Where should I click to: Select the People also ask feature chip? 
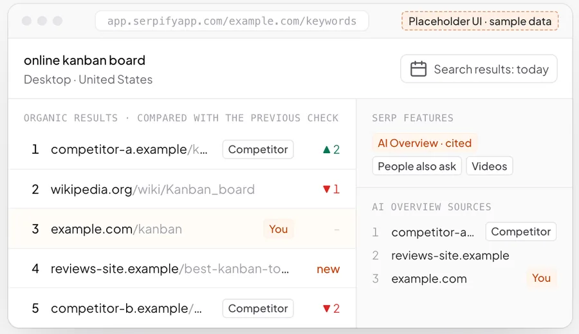[x=417, y=166]
